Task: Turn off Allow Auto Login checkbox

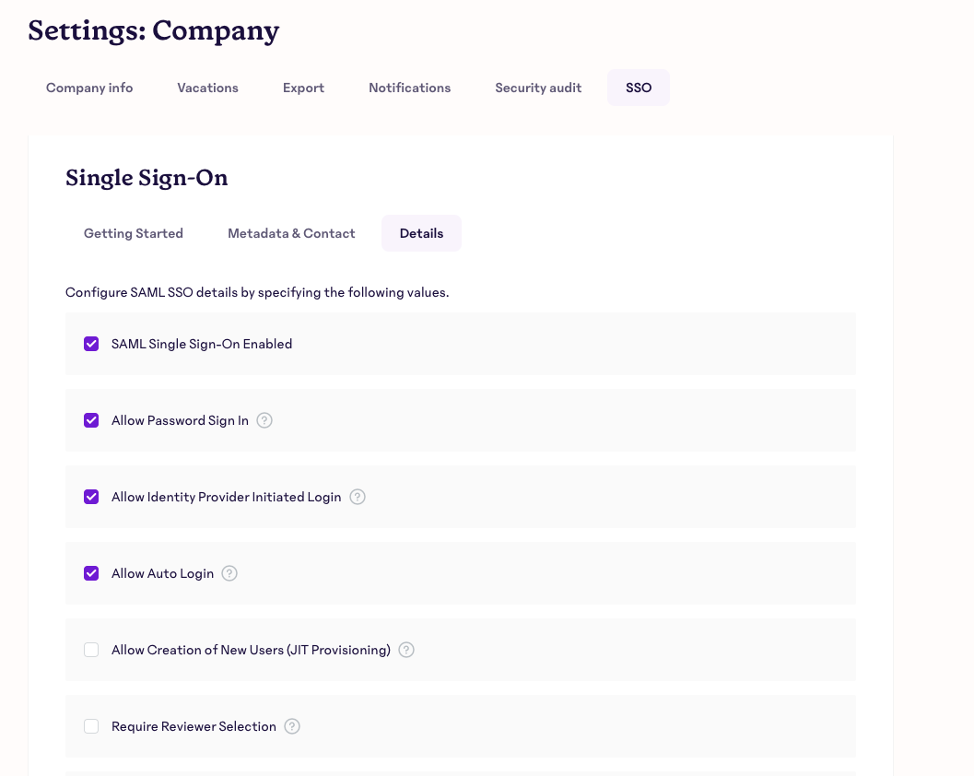Action: pos(91,573)
